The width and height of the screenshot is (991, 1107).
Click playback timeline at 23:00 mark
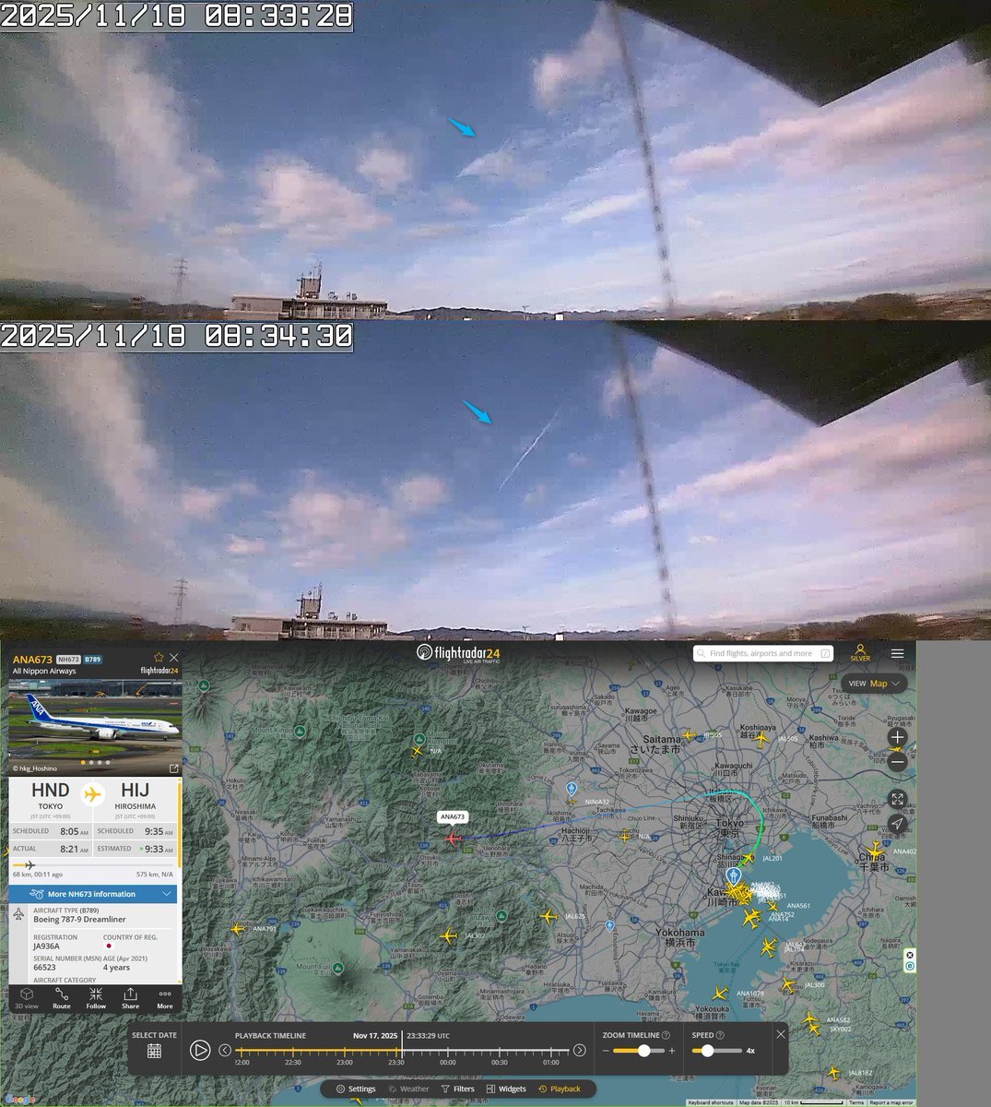[x=345, y=1051]
